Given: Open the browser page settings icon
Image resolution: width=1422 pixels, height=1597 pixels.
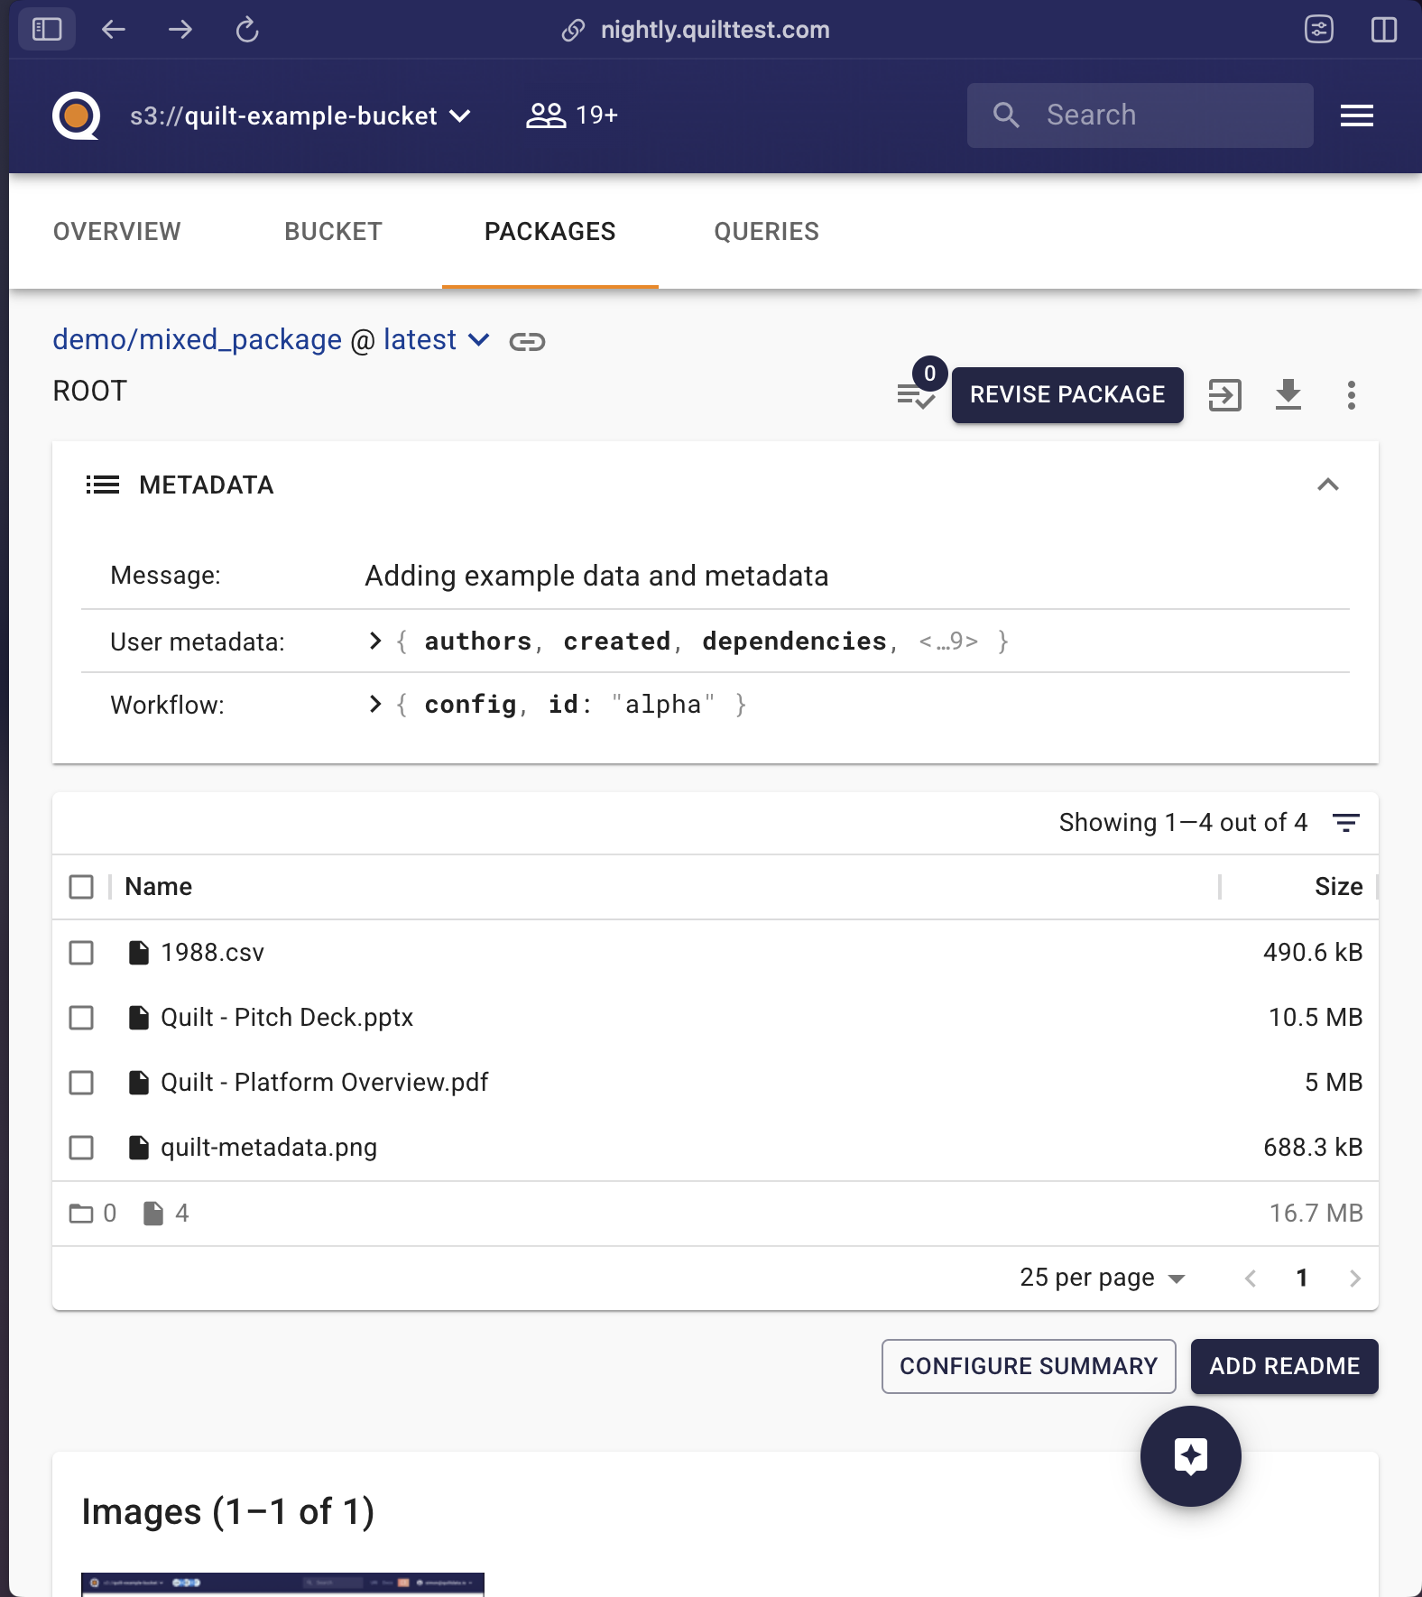Looking at the screenshot, I should (x=1319, y=30).
